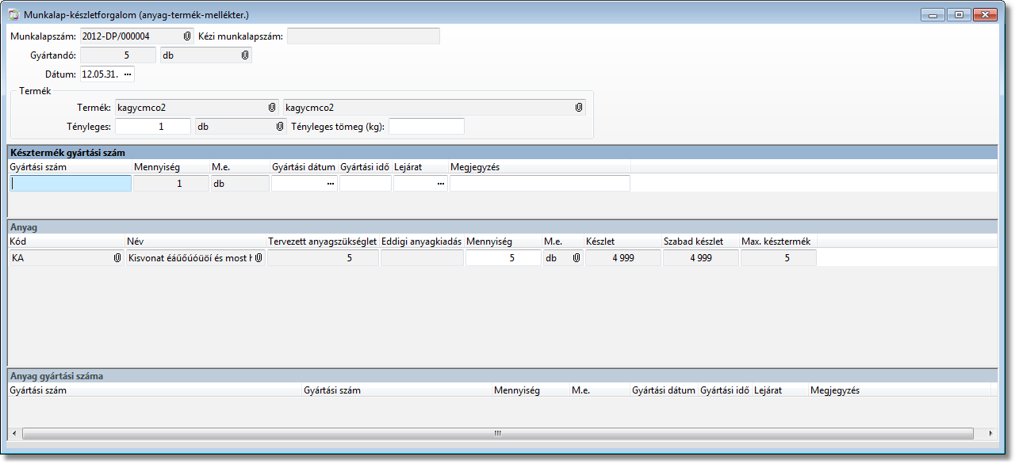Click the Tényleges tömeg (kg) field

coord(427,126)
